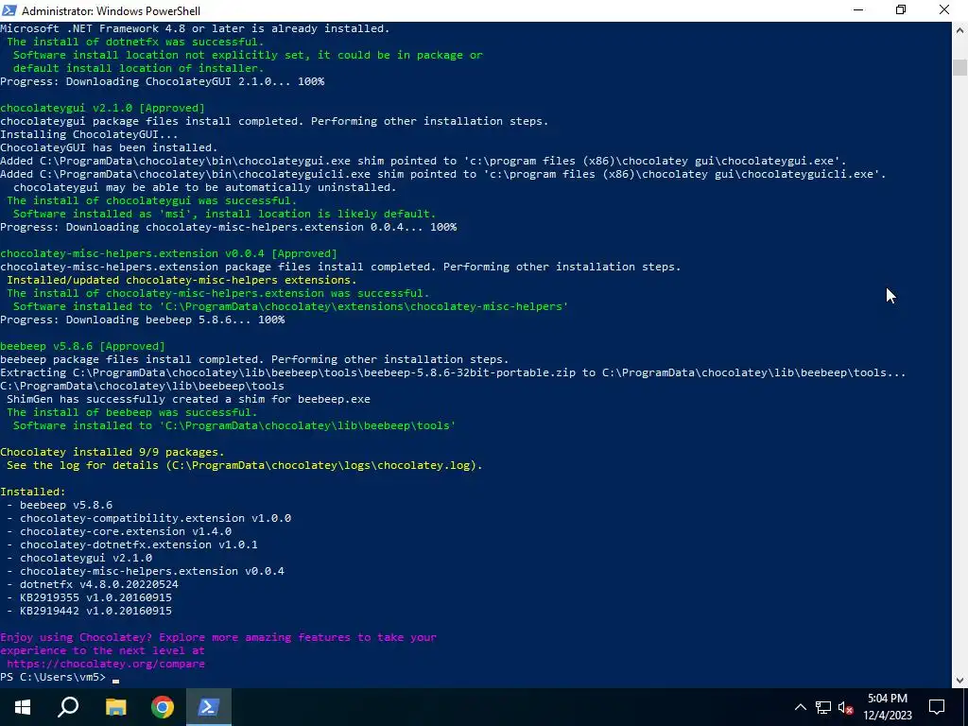Click '- chocolateygui v2.1.0' list entry
968x726 pixels.
pyautogui.click(x=79, y=558)
